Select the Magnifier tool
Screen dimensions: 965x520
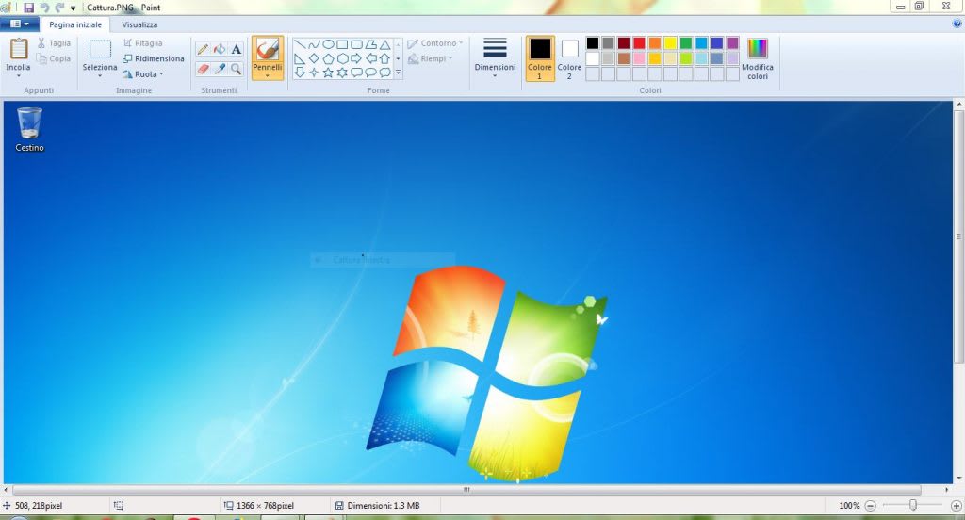[x=236, y=69]
